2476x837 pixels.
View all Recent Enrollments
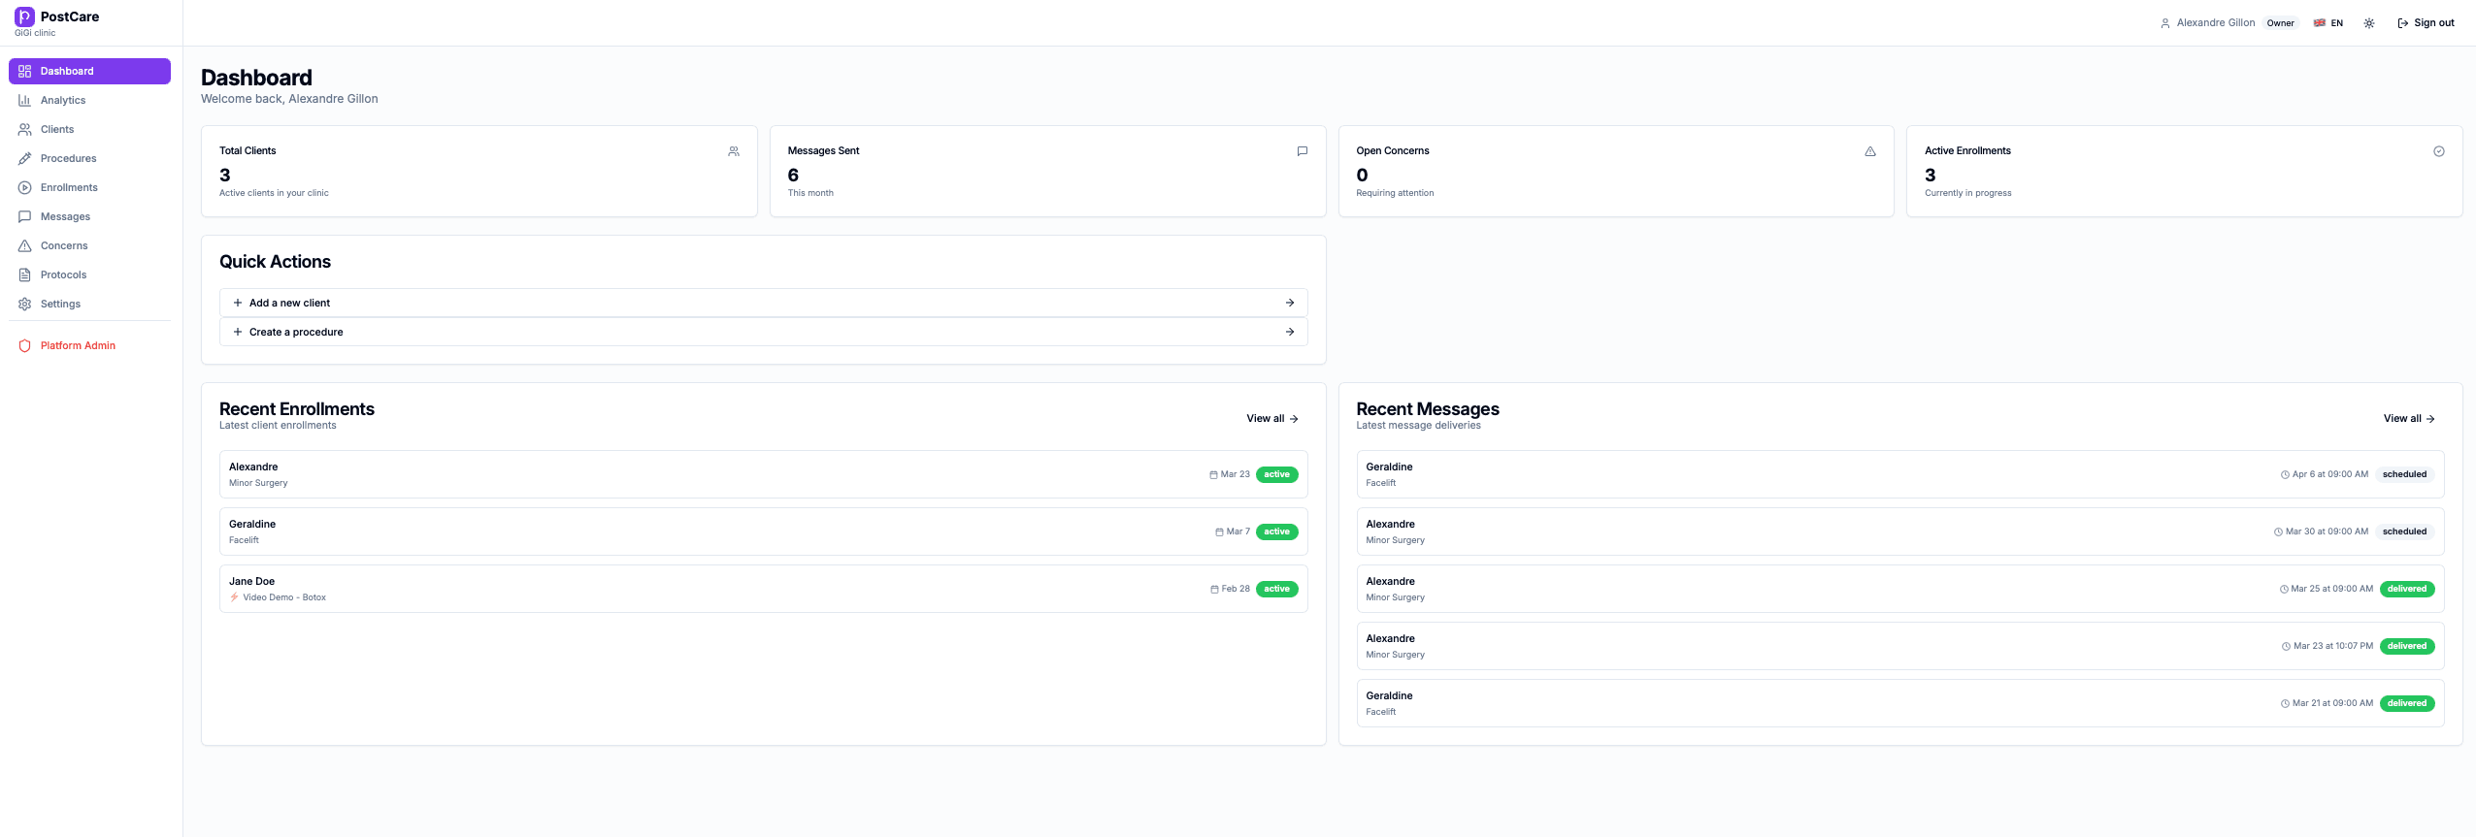pos(1272,419)
